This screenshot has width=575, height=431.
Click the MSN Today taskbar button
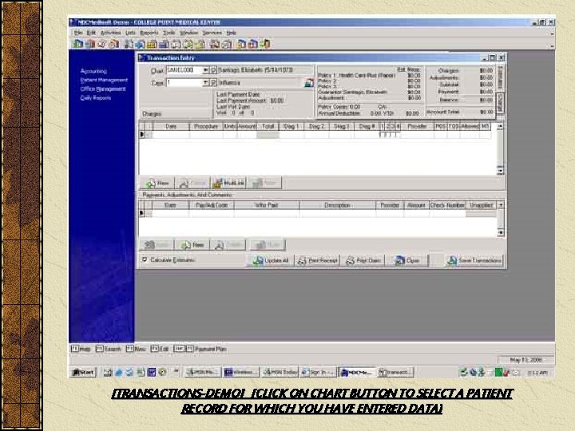click(280, 373)
